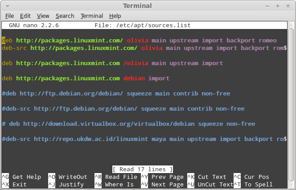Maximize the Terminal window with plus icon
The image size is (296, 190).
[277, 6]
